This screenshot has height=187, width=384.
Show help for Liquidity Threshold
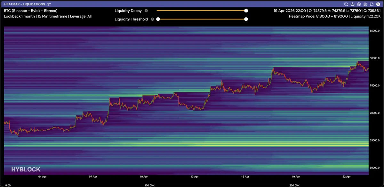click(152, 19)
